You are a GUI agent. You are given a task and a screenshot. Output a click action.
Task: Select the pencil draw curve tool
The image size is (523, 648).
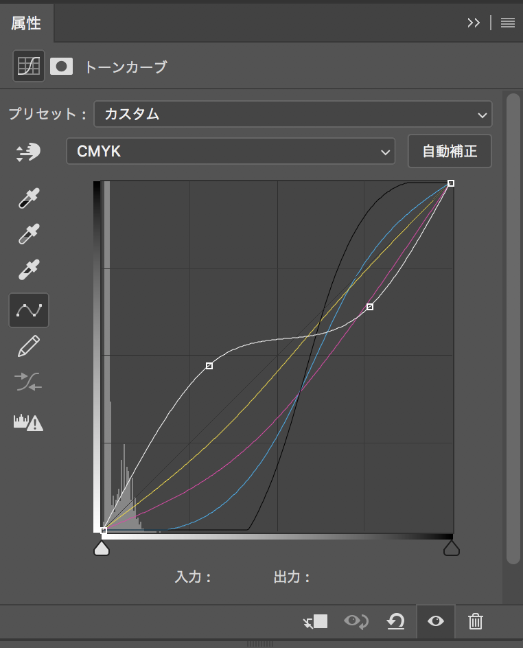(28, 347)
